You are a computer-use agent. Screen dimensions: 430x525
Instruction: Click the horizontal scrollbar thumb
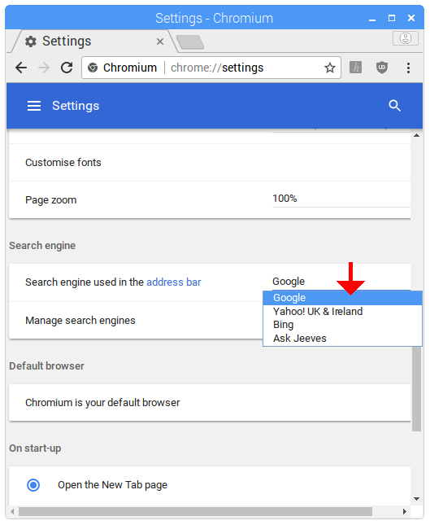tap(195, 512)
